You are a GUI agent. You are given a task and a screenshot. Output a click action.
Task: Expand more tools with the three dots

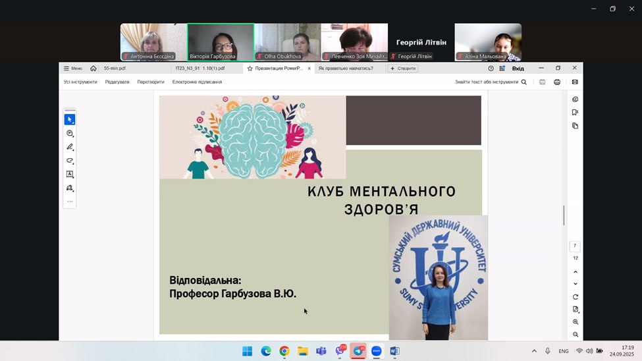click(x=70, y=202)
